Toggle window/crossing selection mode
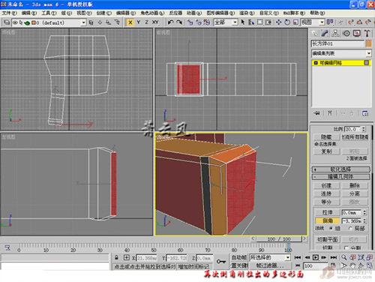This screenshot has height=282, width=375. pyautogui.click(x=268, y=22)
